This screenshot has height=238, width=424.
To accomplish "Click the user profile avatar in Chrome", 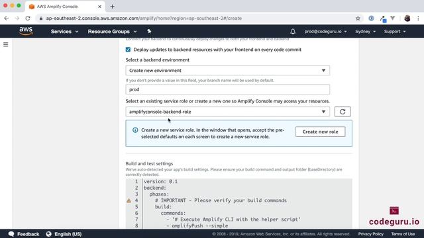I will [x=407, y=19].
